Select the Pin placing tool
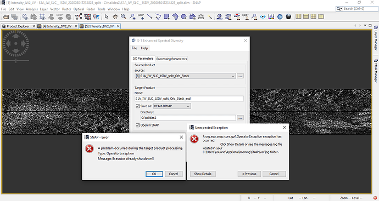Screen dimensions: 379x201 132,16
